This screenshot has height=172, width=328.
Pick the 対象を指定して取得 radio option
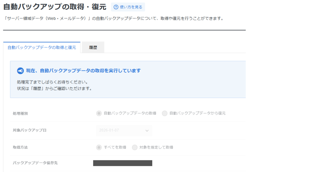click(134, 147)
